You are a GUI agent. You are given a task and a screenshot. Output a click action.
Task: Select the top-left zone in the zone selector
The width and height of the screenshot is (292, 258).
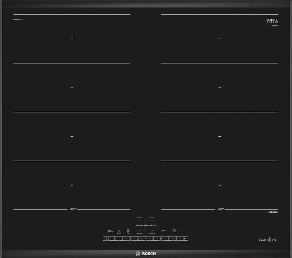[x=139, y=222]
